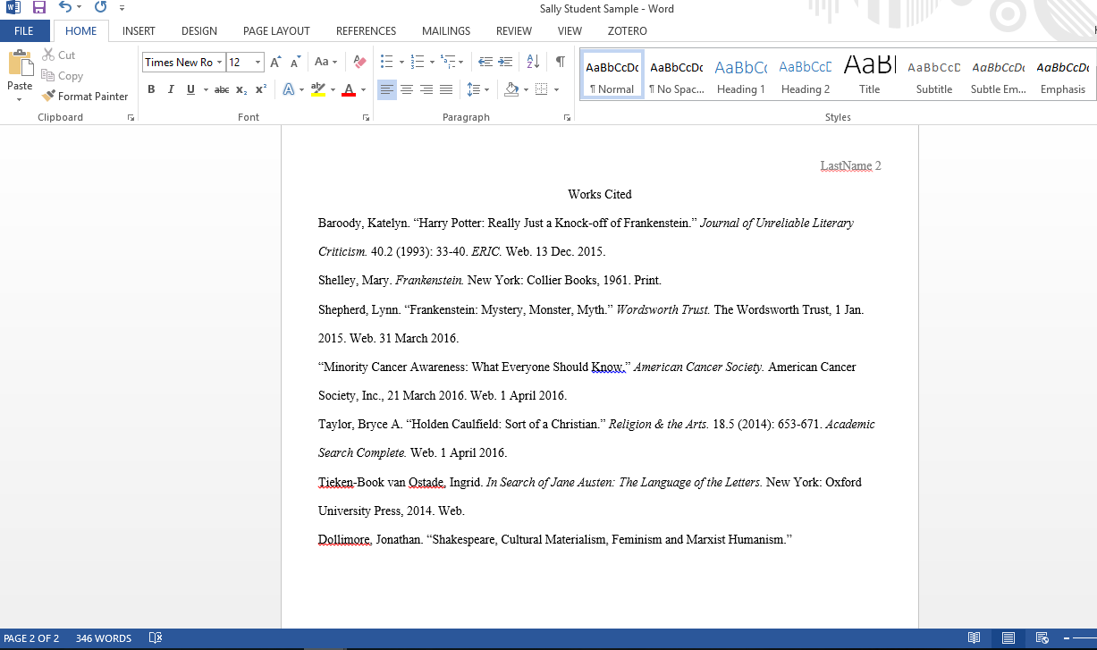The width and height of the screenshot is (1097, 650).
Task: Toggle bold formatting
Action: 150,89
